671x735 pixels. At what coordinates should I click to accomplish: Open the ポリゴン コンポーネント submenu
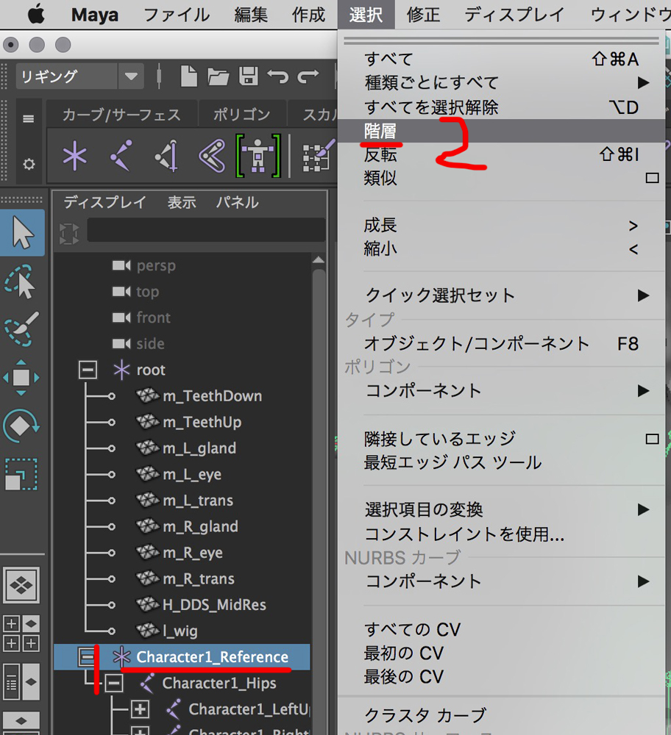[501, 390]
